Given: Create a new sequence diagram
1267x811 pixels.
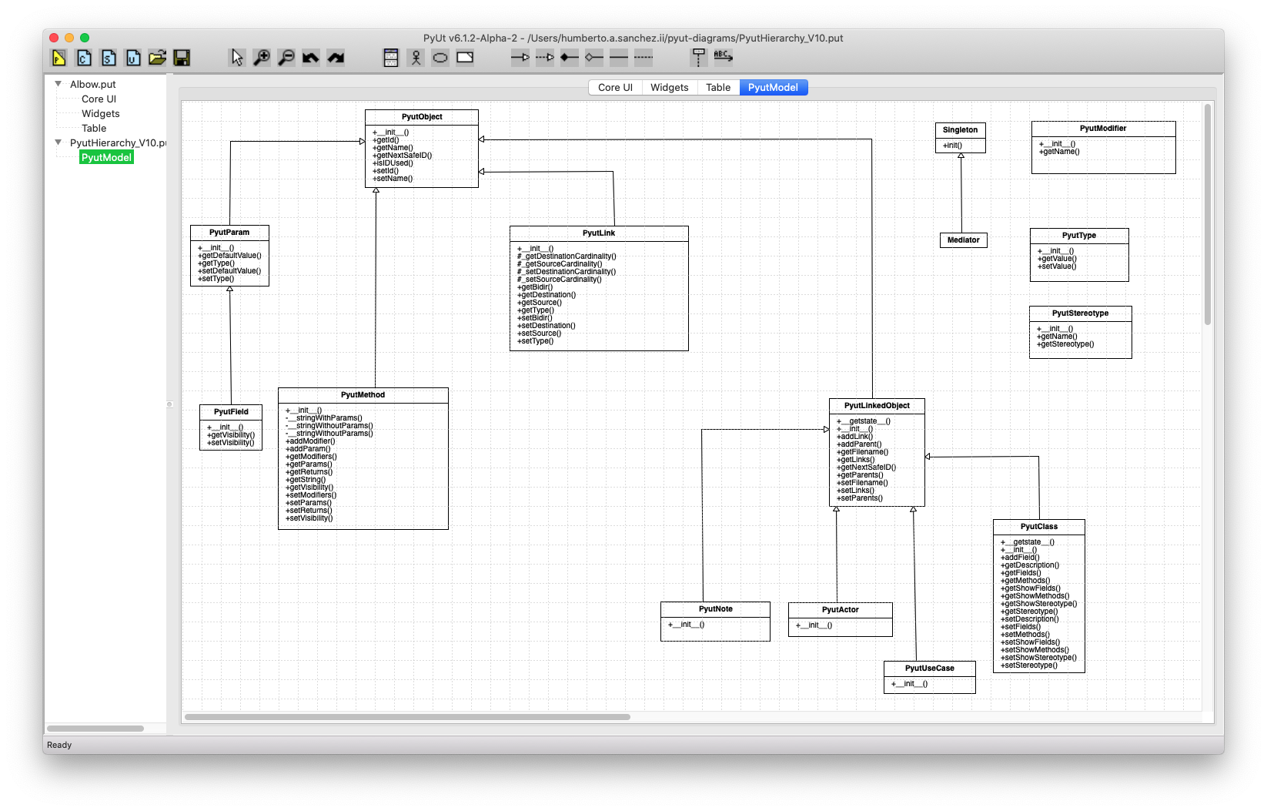Looking at the screenshot, I should [x=109, y=58].
